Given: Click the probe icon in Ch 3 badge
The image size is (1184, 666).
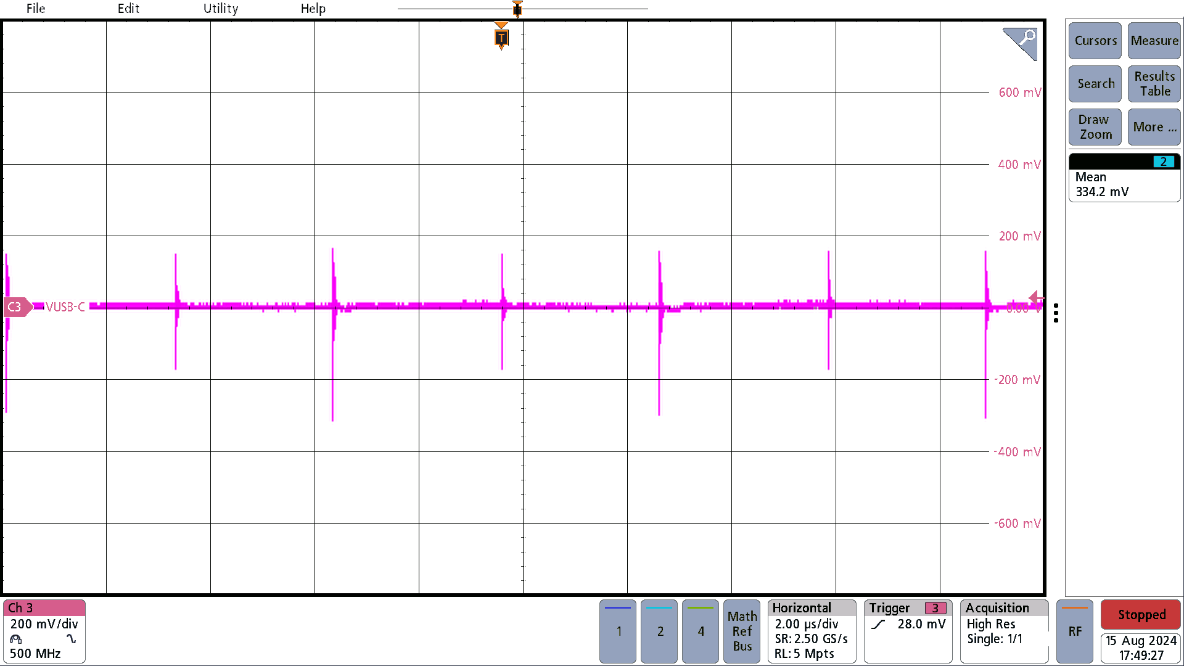Looking at the screenshot, I should coord(16,639).
